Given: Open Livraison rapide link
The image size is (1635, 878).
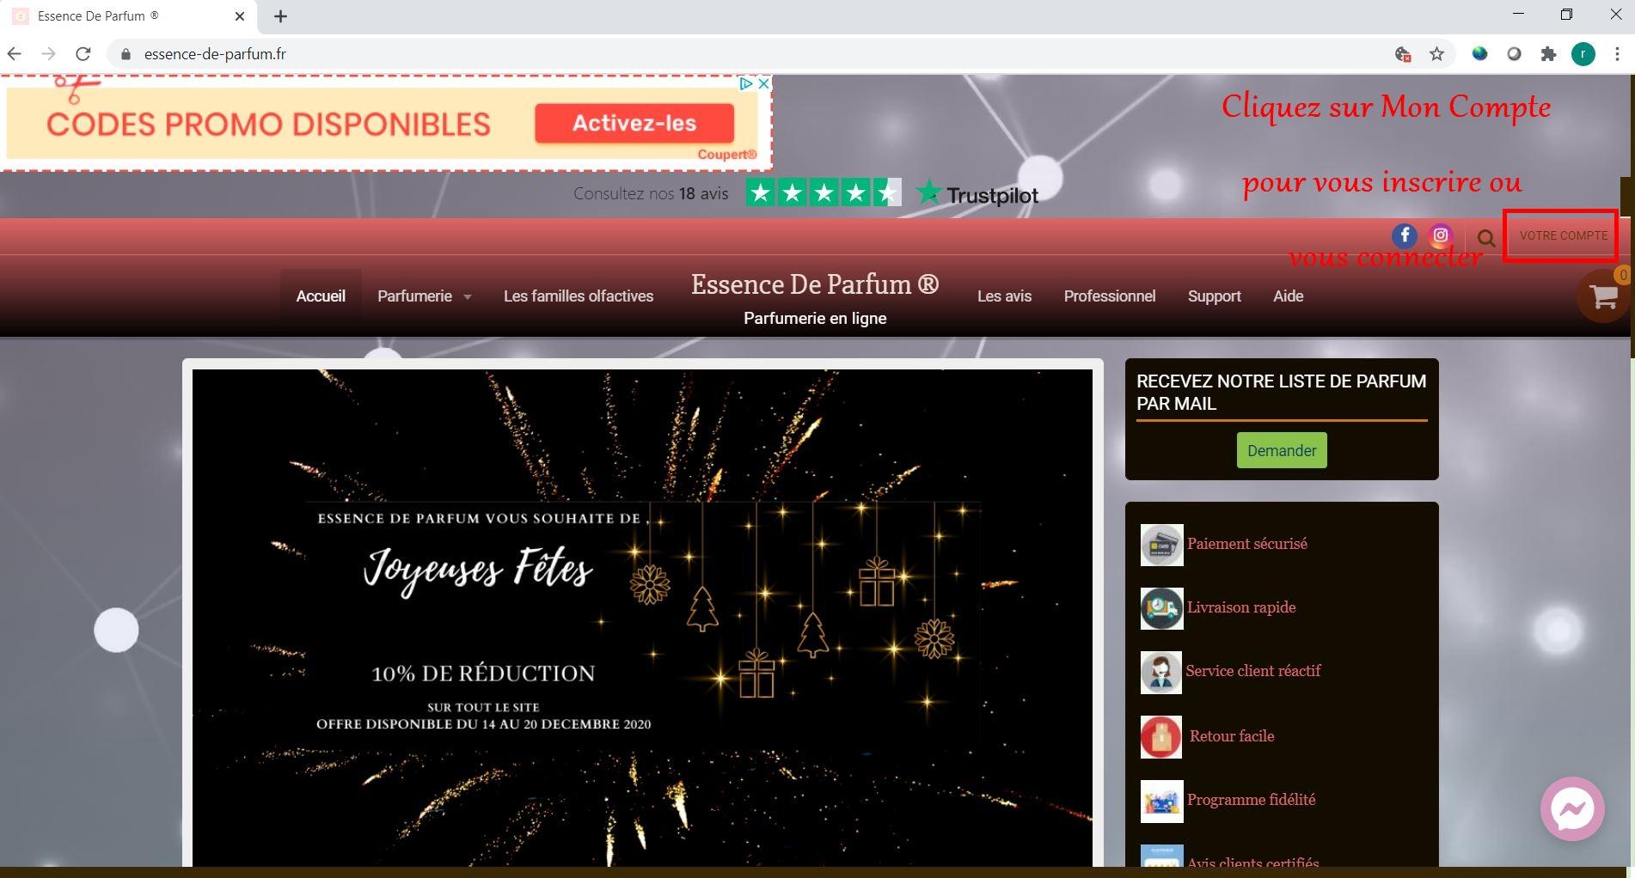Looking at the screenshot, I should (x=1241, y=607).
